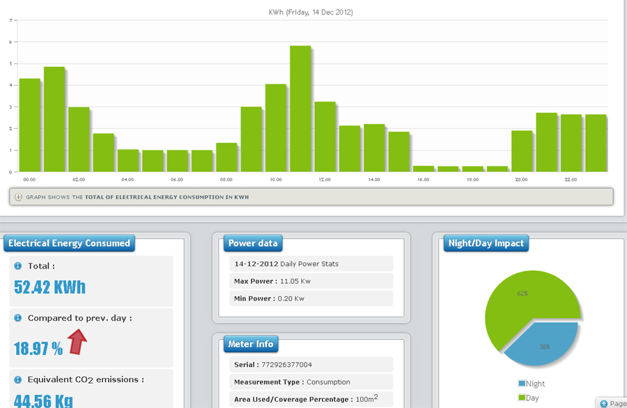Click the Day legend color swatch
Screen dimensions: 627x408
(x=522, y=398)
